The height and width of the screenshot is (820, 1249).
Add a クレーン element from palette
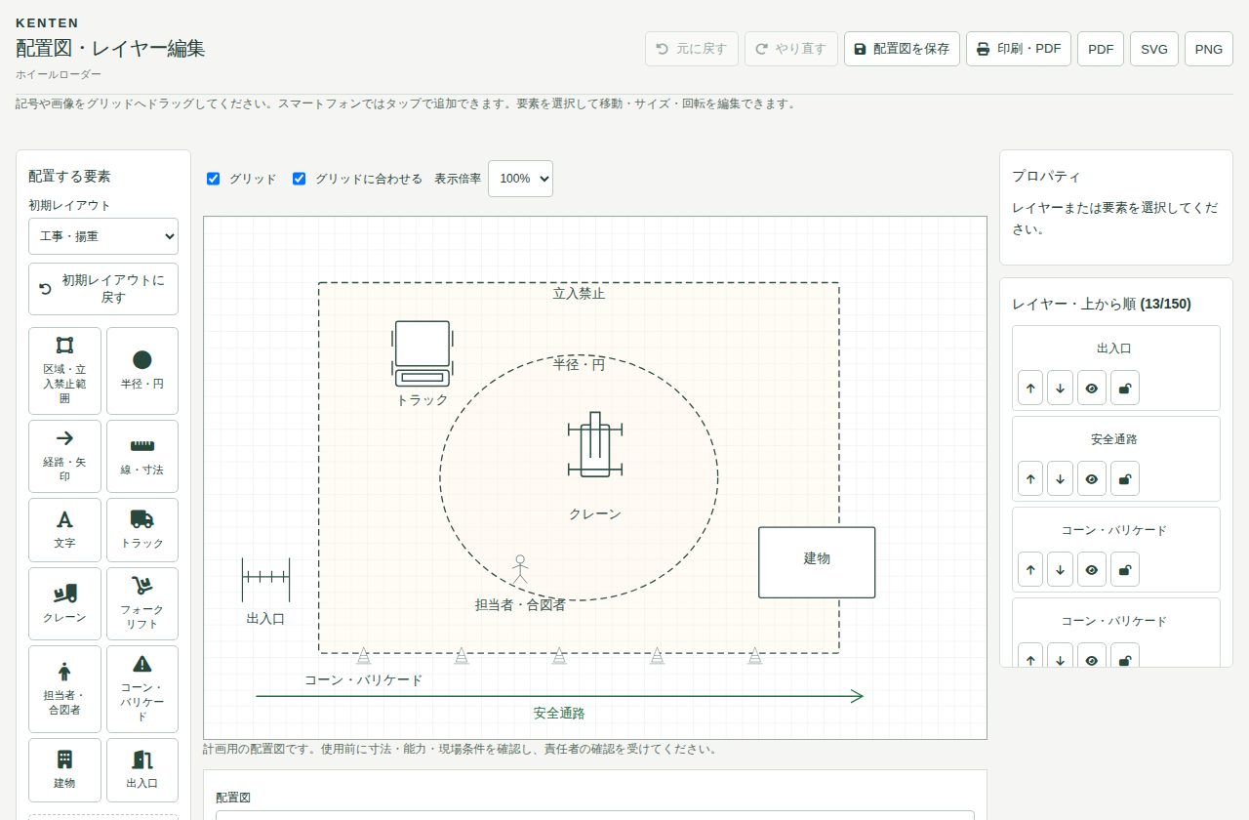point(64,603)
